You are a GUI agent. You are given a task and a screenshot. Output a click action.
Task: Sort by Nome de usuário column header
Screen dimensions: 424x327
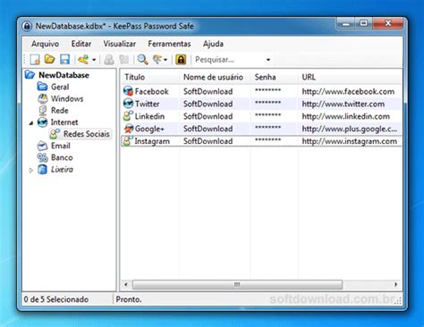tap(215, 77)
